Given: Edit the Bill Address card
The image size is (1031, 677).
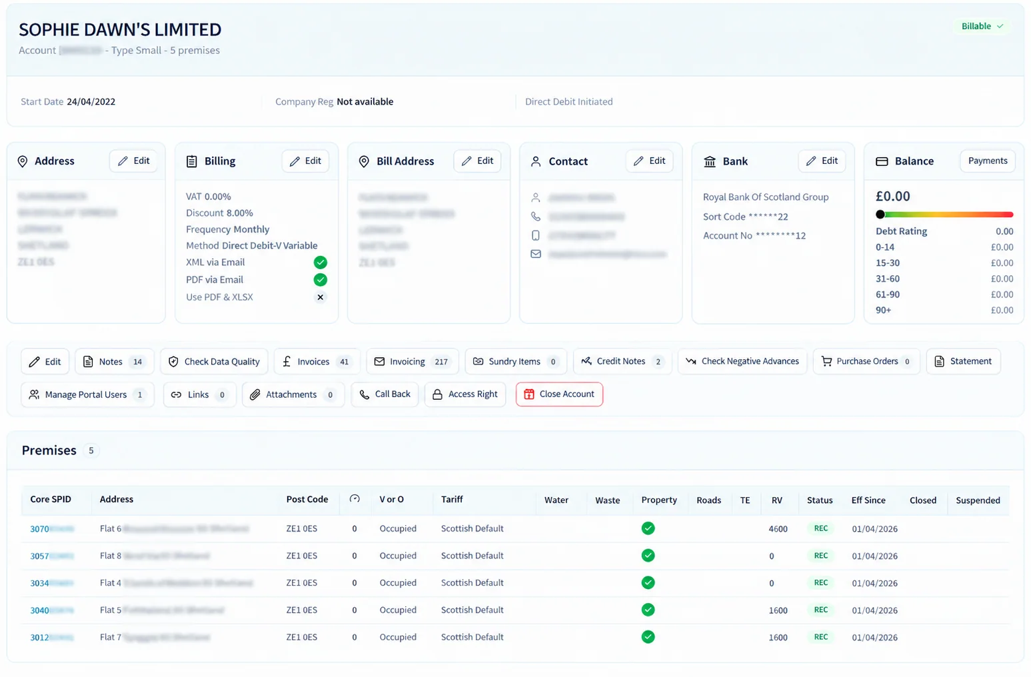Looking at the screenshot, I should (x=477, y=161).
